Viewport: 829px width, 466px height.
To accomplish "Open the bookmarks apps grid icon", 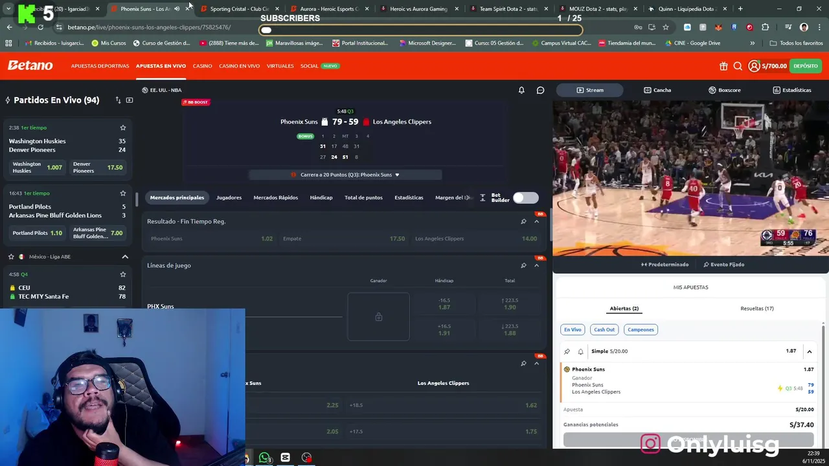I will 8,43.
